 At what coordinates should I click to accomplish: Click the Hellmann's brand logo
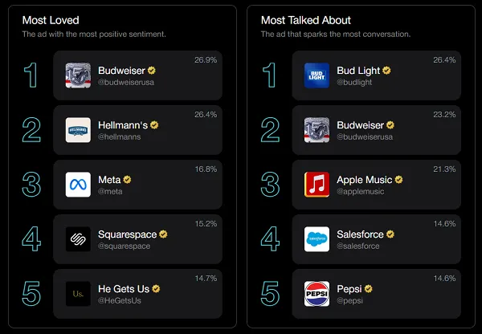[x=78, y=130]
